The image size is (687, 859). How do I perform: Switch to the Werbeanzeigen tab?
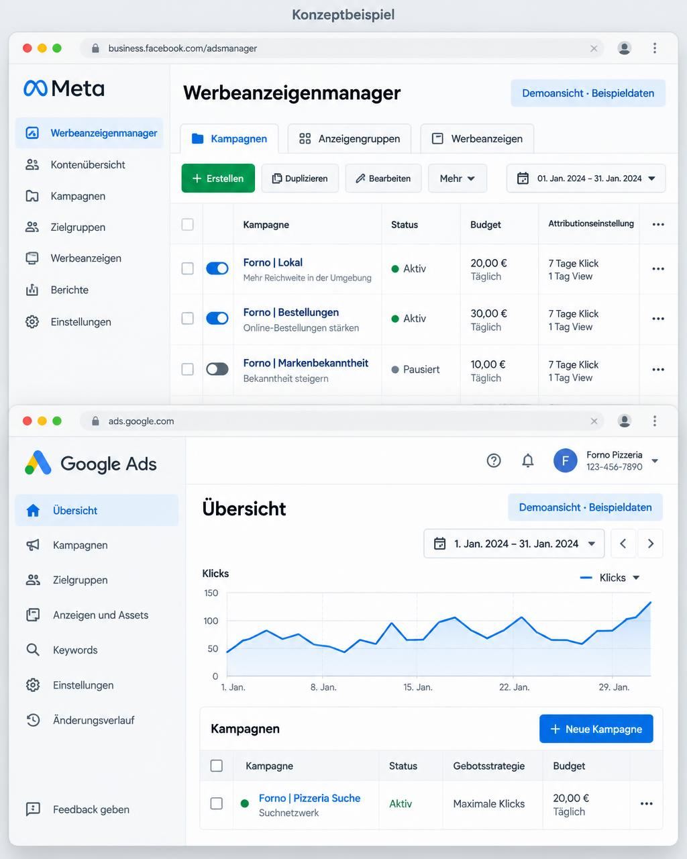(x=477, y=138)
